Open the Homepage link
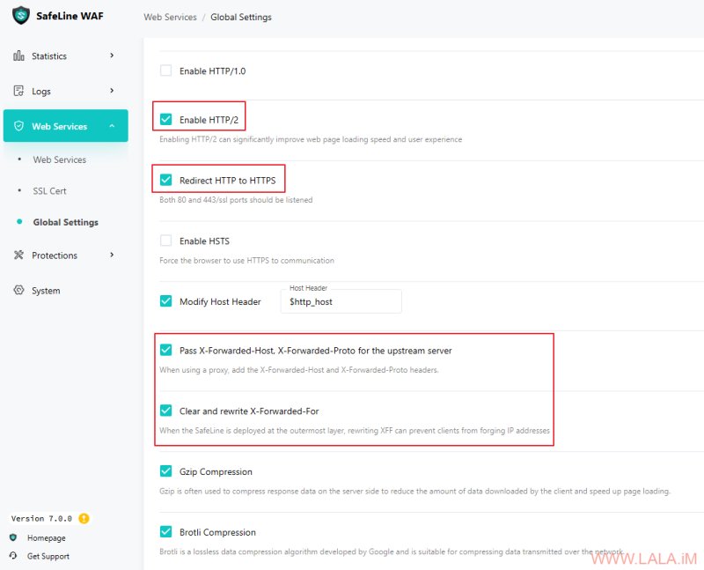Viewport: 704px width, 570px height. [x=47, y=537]
